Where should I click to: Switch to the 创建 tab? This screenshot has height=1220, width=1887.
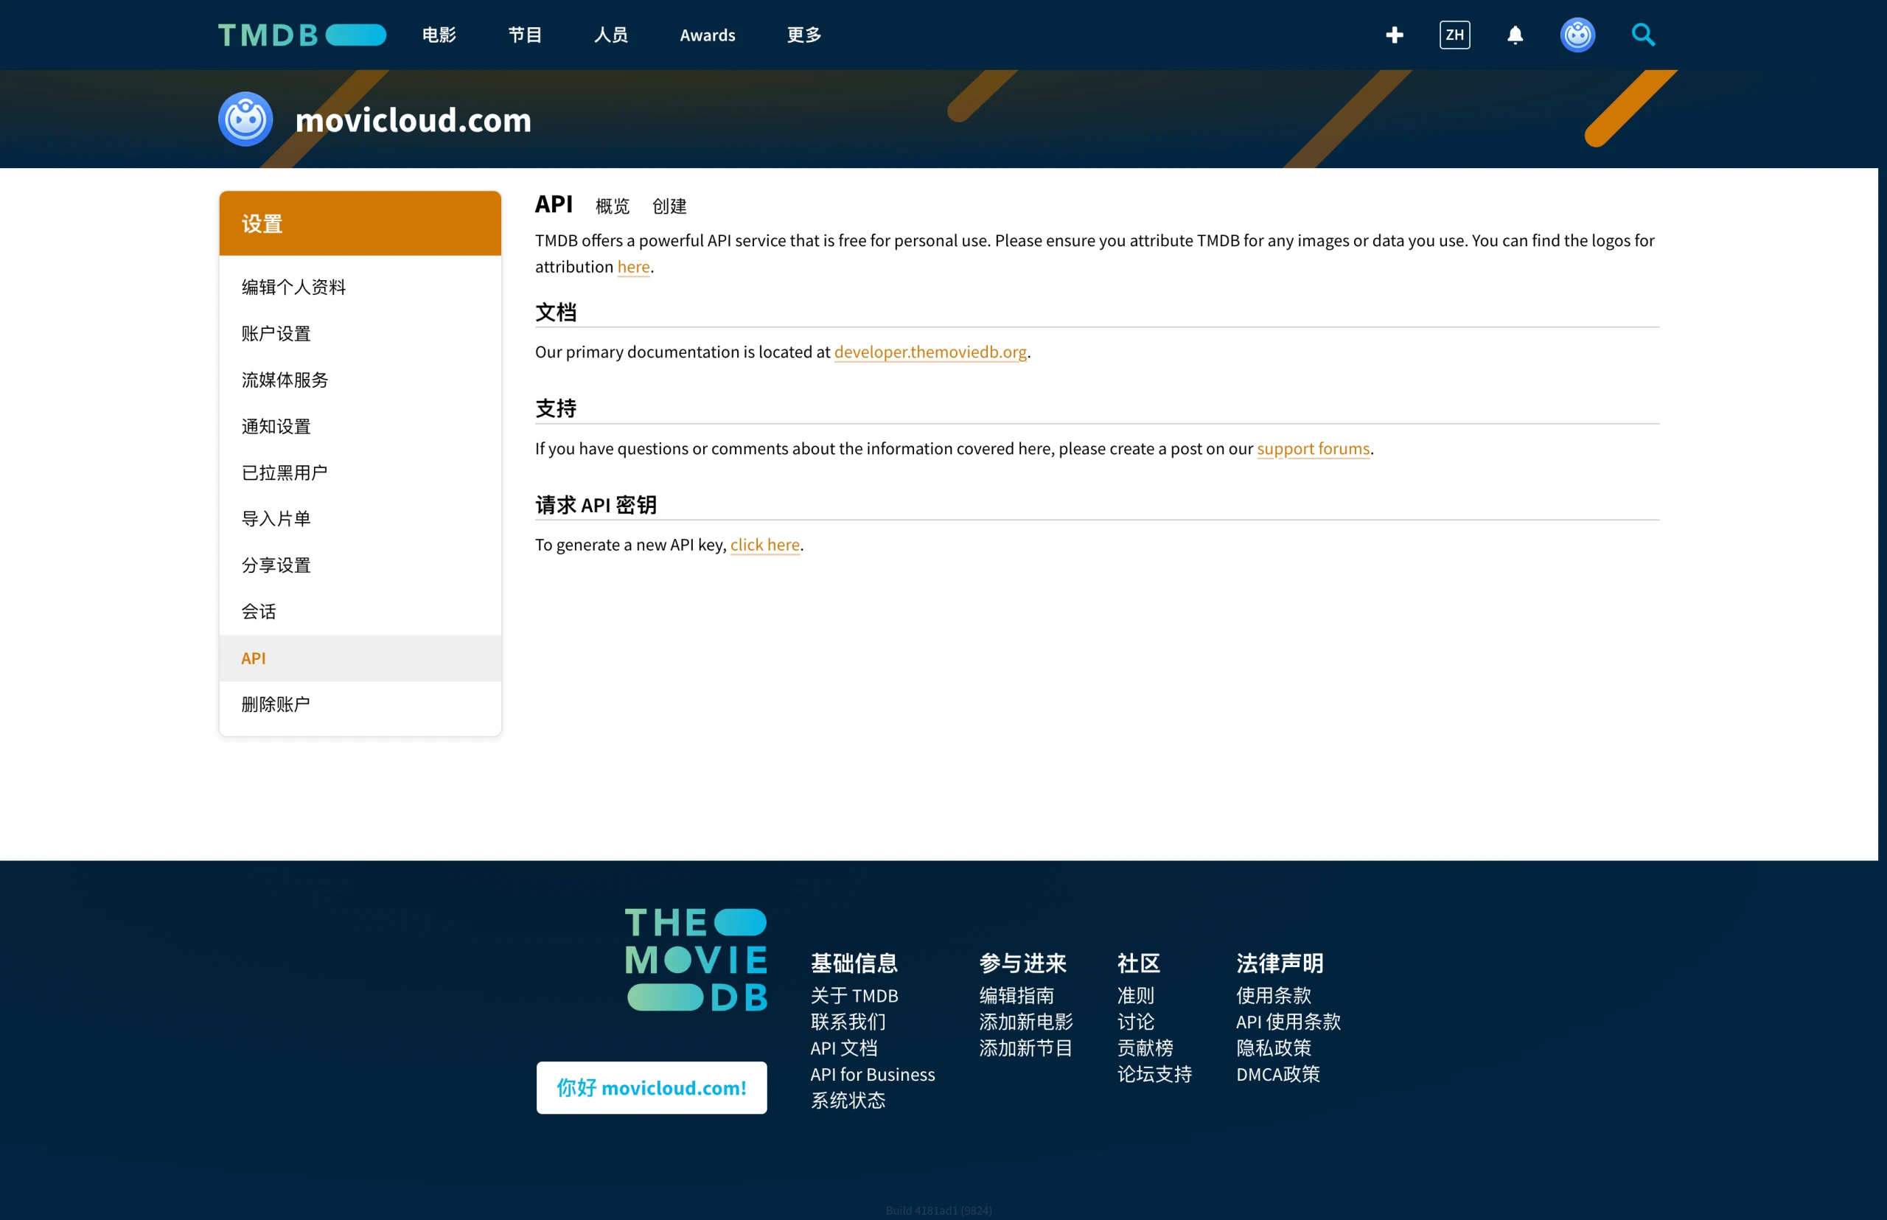(x=669, y=206)
